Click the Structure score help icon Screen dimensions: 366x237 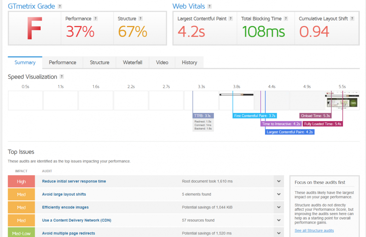(x=140, y=18)
